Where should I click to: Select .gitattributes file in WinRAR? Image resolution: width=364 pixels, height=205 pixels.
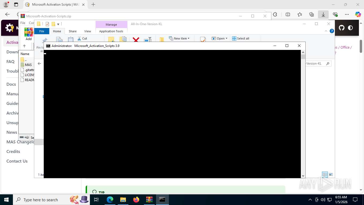[27, 70]
